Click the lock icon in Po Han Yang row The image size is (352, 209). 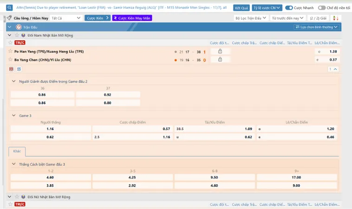point(220,52)
